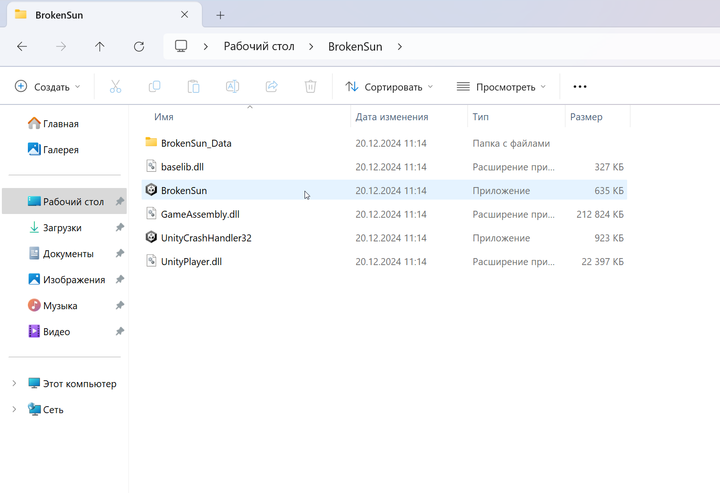Click the UnityCrashHandler32 application icon
This screenshot has height=493, width=720.
click(x=151, y=237)
